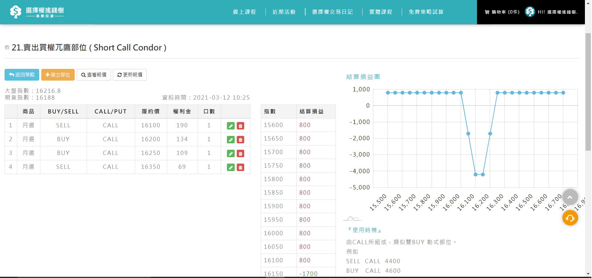The image size is (592, 278).
Task: Click index 16000 in settlement table
Action: [x=273, y=233]
